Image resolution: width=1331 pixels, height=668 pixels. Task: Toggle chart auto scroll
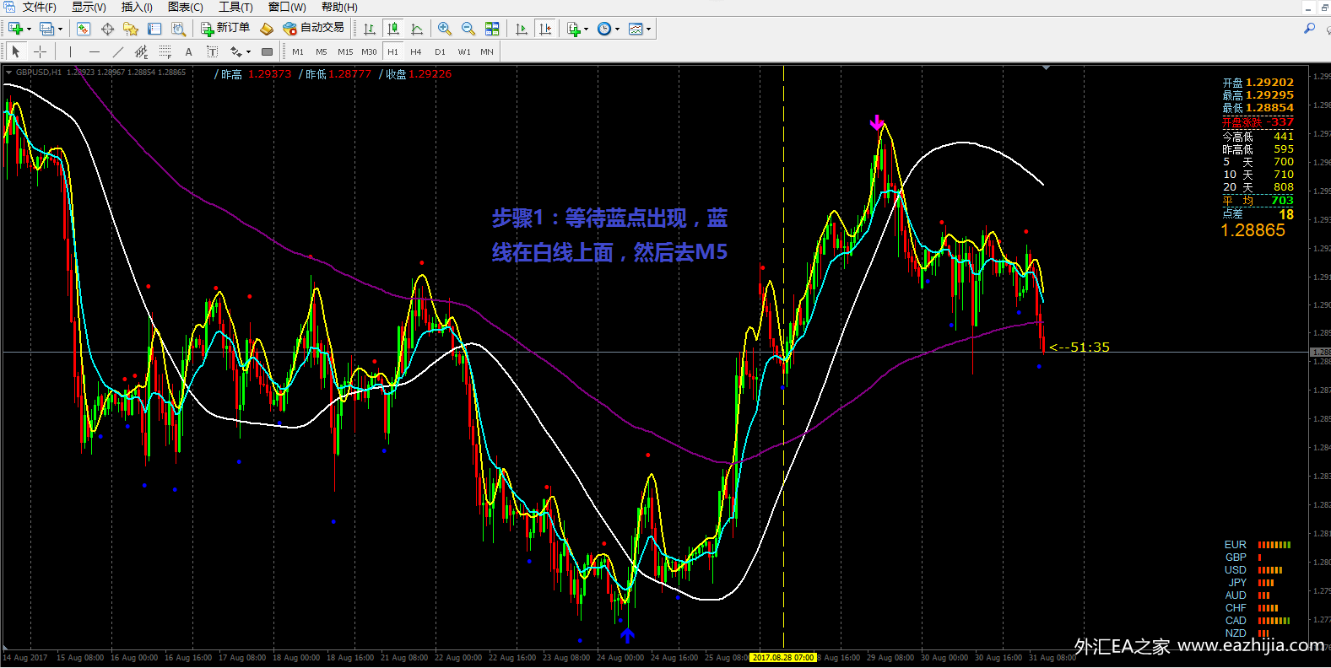[522, 29]
